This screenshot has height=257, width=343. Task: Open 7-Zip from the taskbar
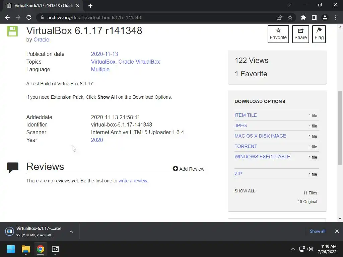pyautogui.click(x=55, y=249)
